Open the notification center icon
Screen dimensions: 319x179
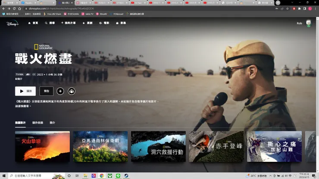coord(314,176)
